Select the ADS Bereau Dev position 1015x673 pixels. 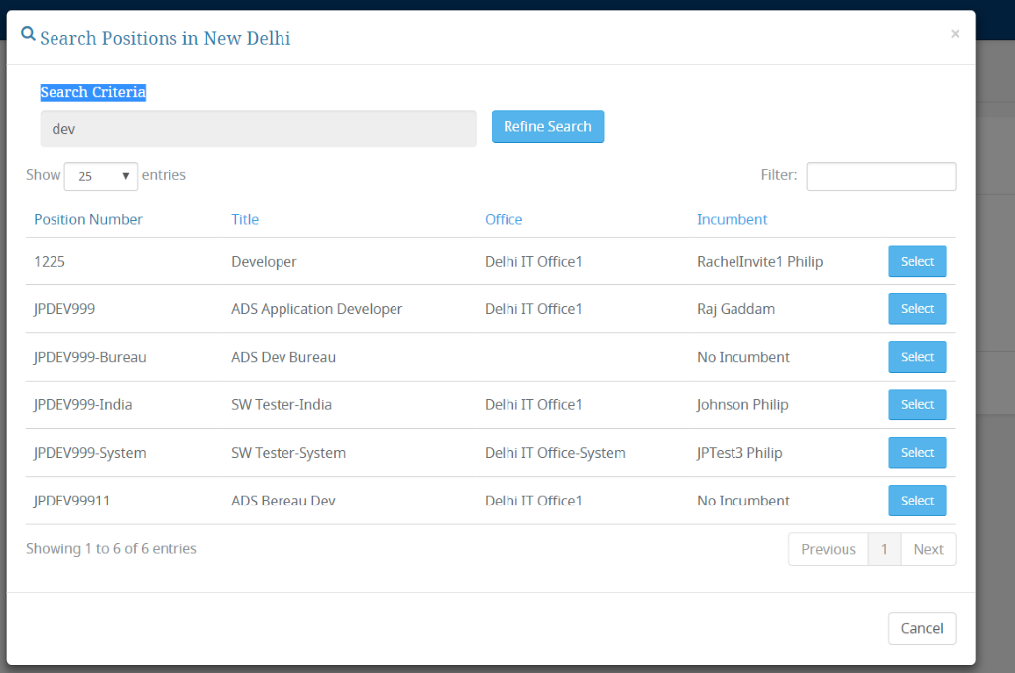(917, 501)
